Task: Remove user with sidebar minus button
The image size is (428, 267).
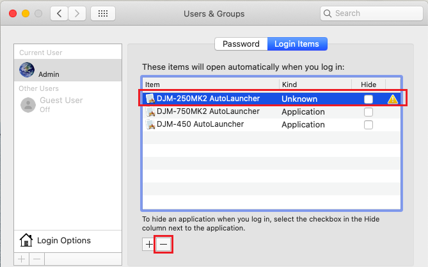Action: coord(37,259)
